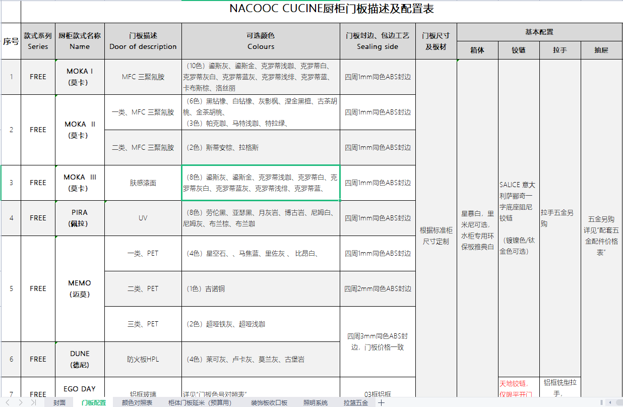Select the 防火板HPL cell
The image size is (623, 407).
[x=143, y=359]
